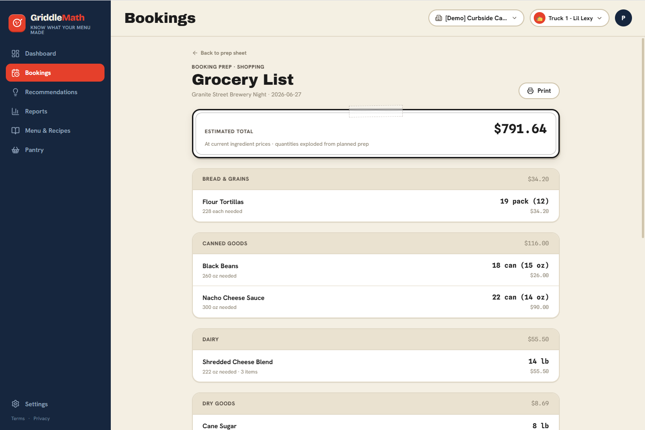This screenshot has height=430, width=645.
Task: Click the Settings gear icon
Action: 15,404
